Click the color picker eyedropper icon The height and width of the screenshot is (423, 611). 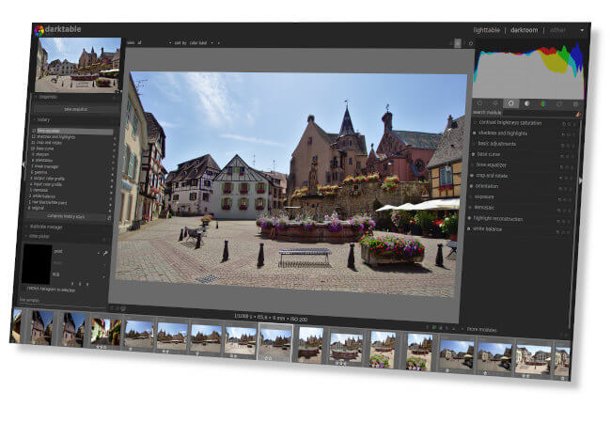tap(105, 253)
